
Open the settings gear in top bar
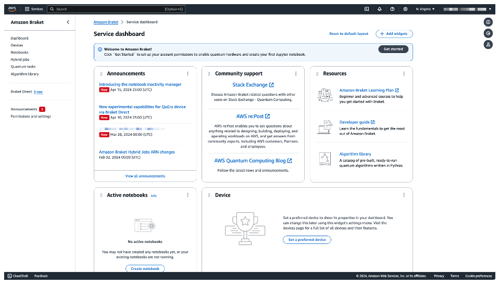click(405, 9)
